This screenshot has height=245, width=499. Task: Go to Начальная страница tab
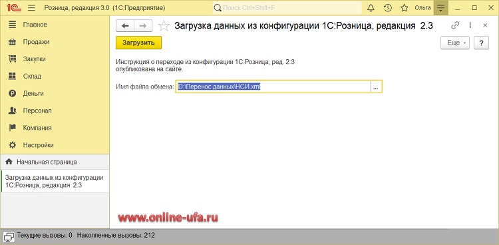[55, 162]
